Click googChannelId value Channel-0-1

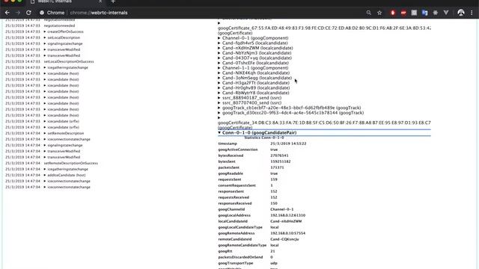pyautogui.click(x=282, y=209)
